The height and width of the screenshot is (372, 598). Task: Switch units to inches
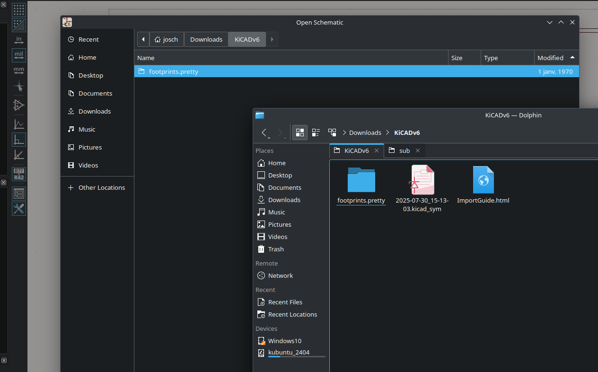point(19,40)
